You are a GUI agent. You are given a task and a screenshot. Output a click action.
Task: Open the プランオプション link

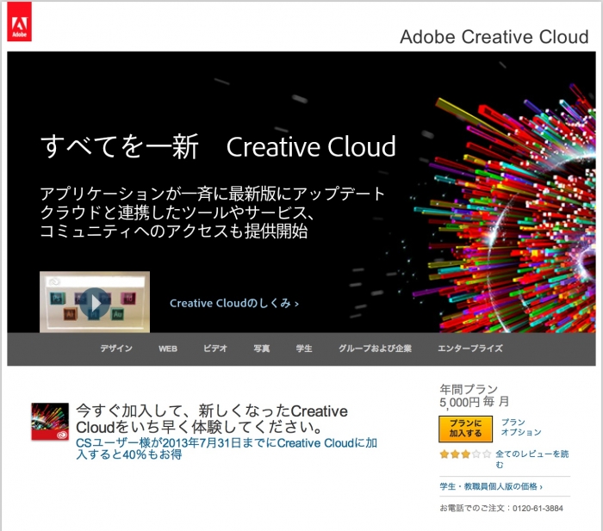pos(521,427)
